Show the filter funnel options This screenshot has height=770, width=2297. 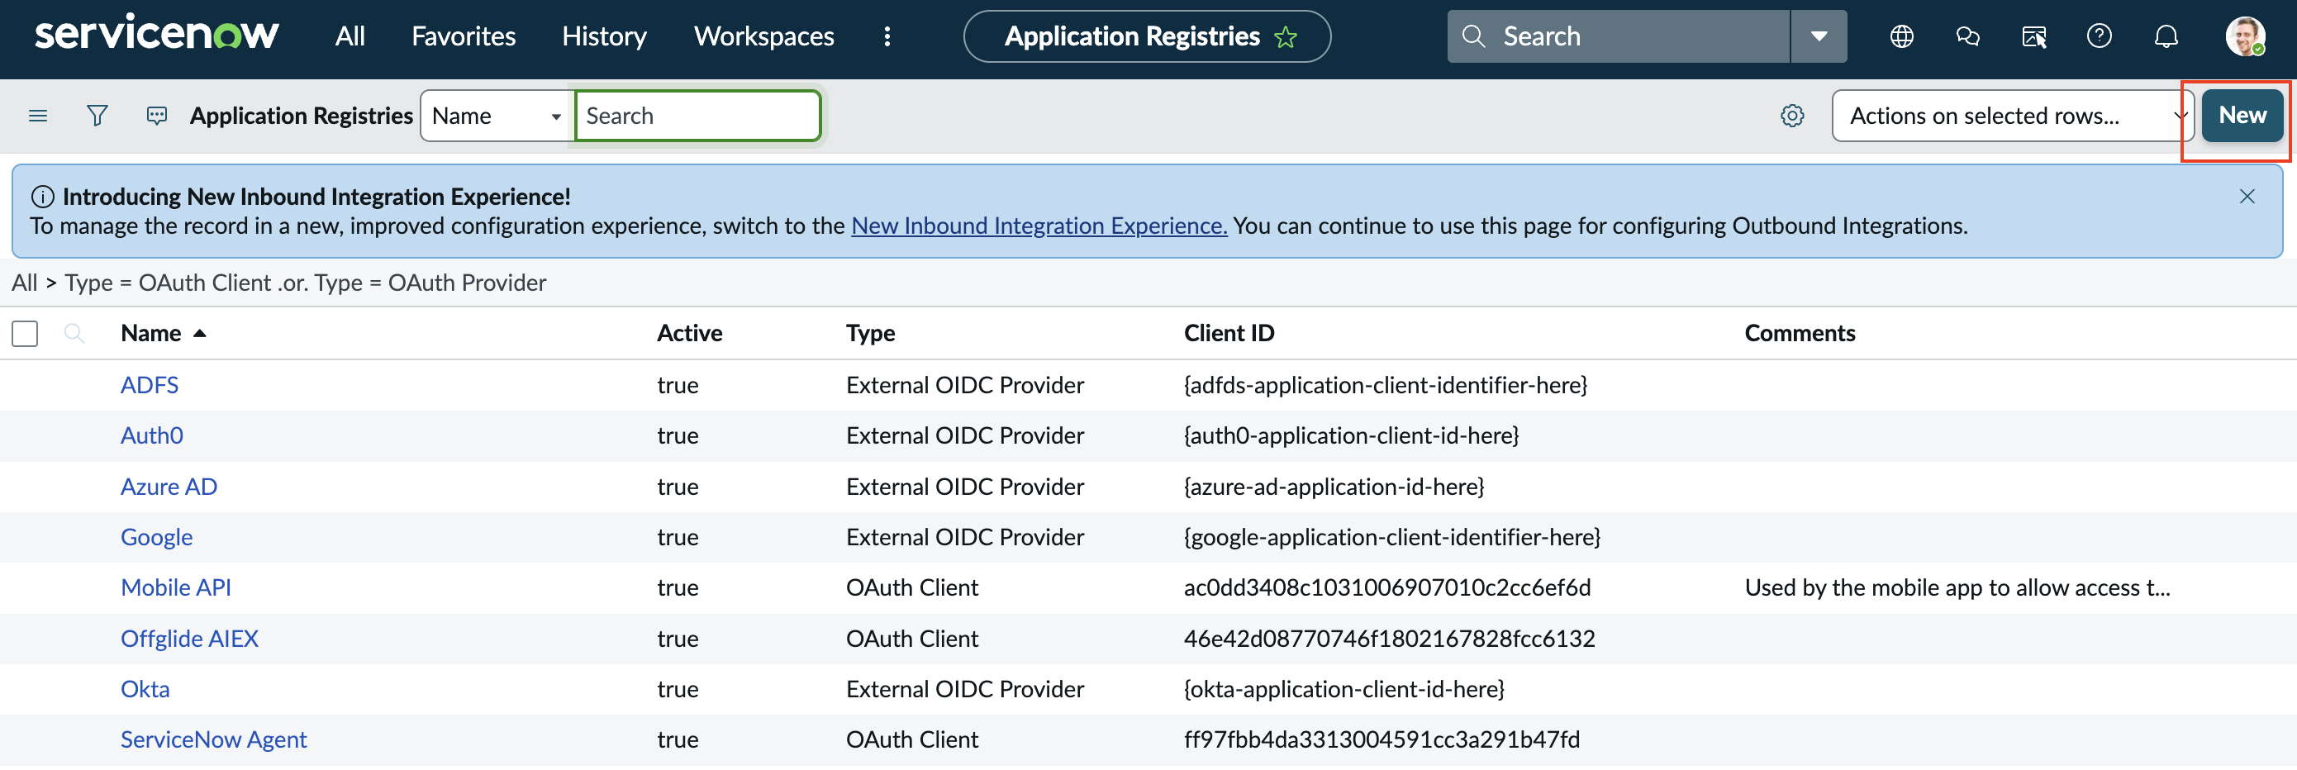[x=97, y=116]
